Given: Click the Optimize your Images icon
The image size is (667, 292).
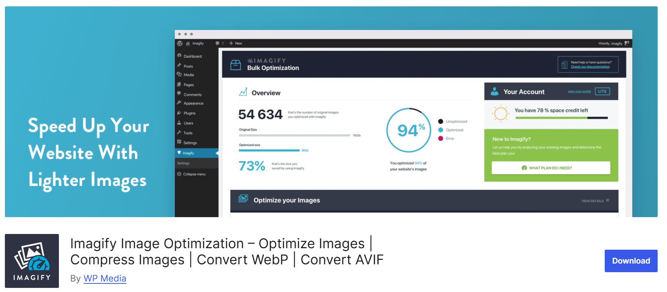Looking at the screenshot, I should tap(243, 199).
